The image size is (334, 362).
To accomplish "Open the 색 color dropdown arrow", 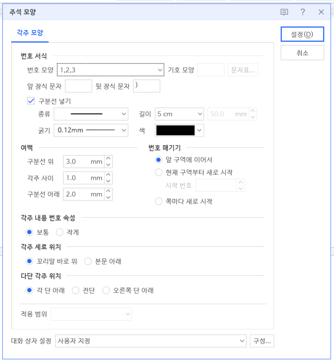I will click(199, 130).
